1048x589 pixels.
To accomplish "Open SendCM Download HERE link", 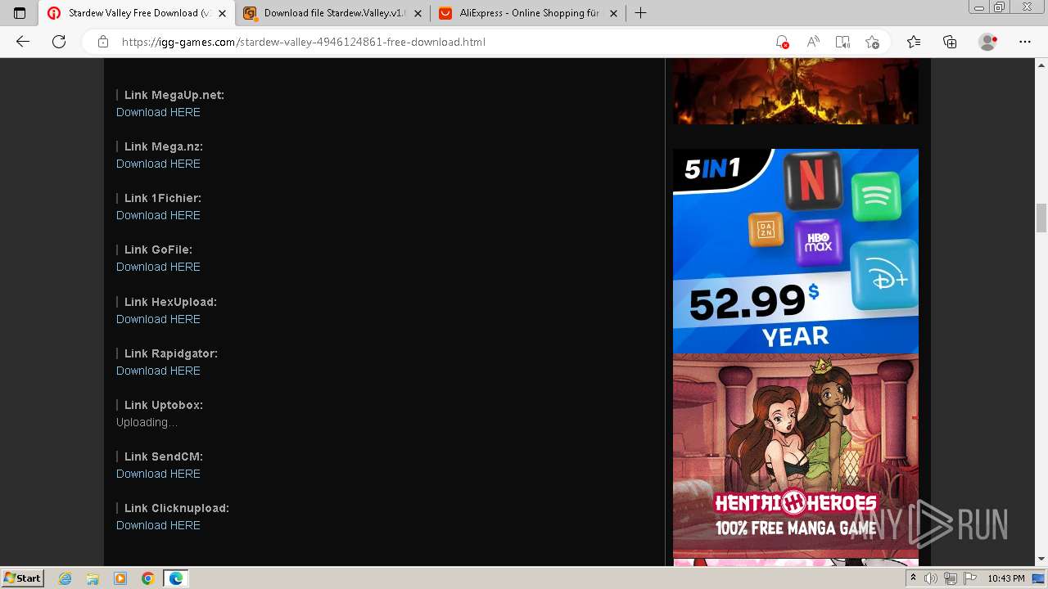I will pyautogui.click(x=158, y=474).
